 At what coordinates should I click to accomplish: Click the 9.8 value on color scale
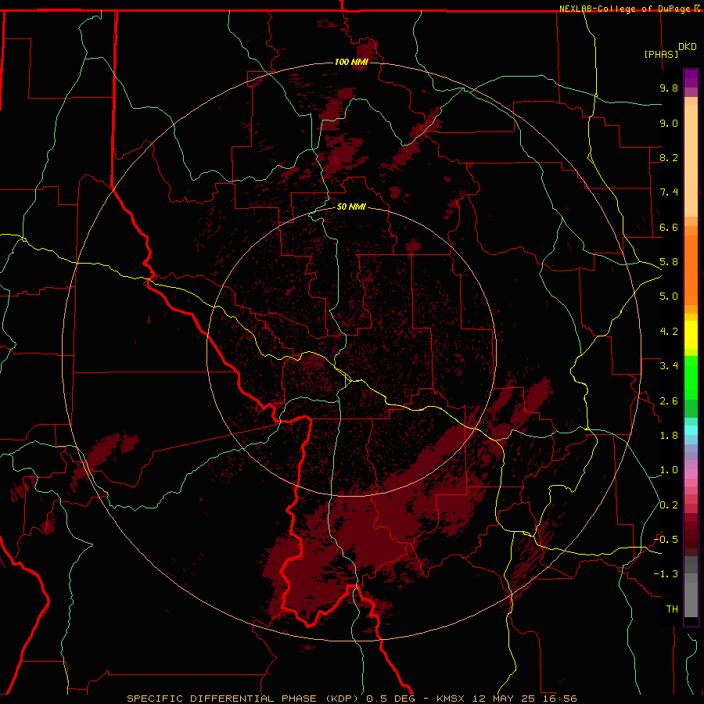(x=669, y=88)
